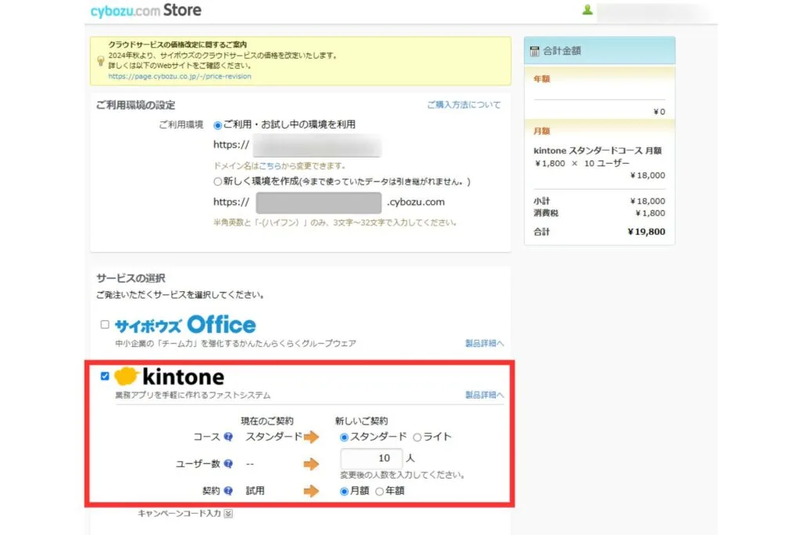This screenshot has height=535, width=802.
Task: Click the サイボウズ Office logo
Action: pos(185,324)
